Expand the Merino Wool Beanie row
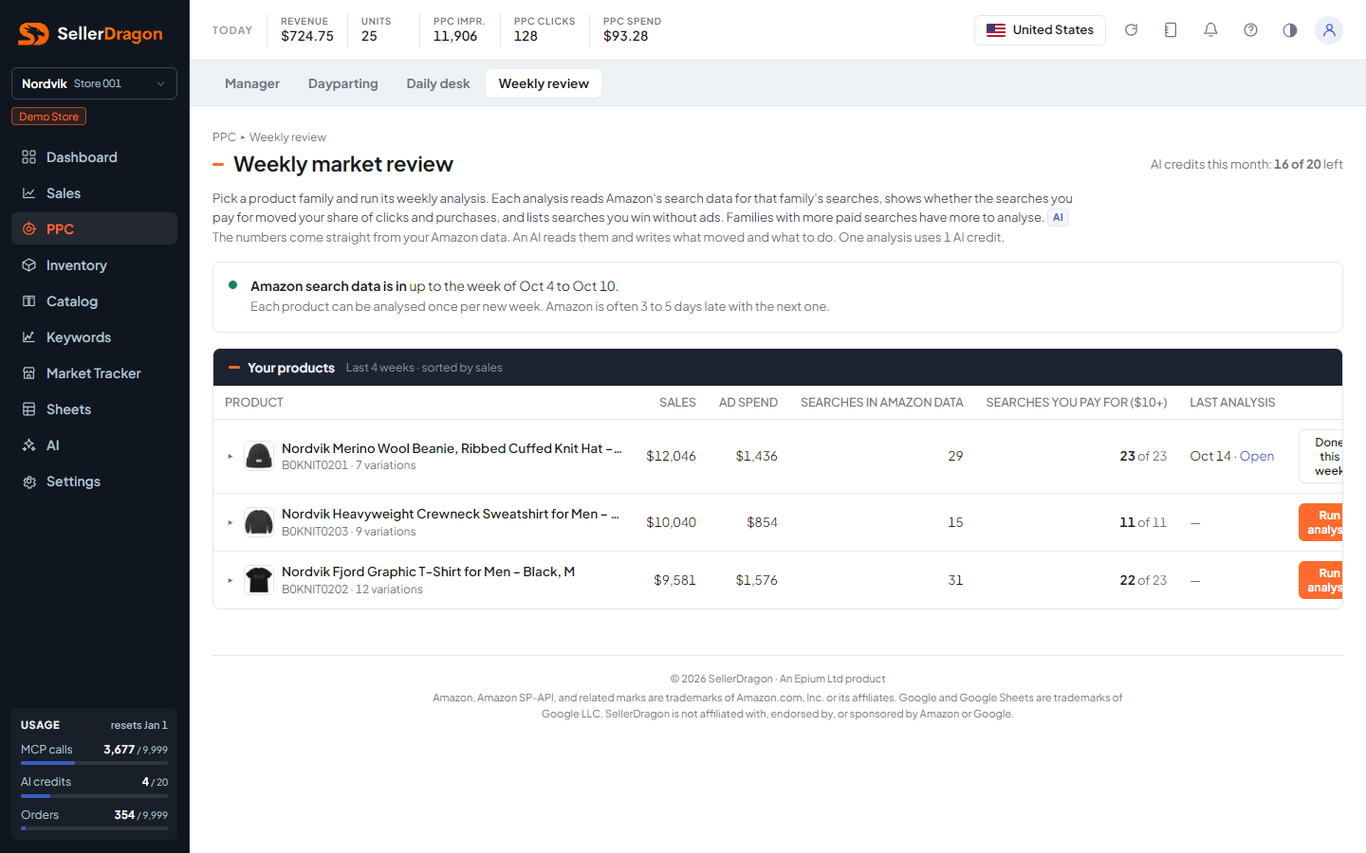 click(230, 457)
